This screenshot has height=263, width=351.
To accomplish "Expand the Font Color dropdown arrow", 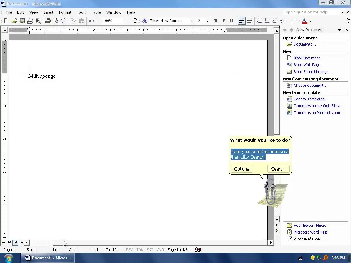I will [310, 21].
